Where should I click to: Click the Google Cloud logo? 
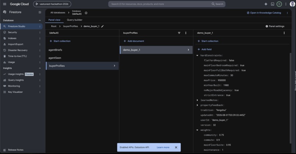[19, 4]
